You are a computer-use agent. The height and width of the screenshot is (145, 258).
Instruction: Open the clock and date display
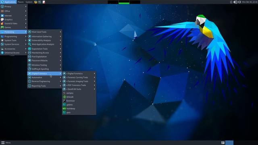[250, 2]
